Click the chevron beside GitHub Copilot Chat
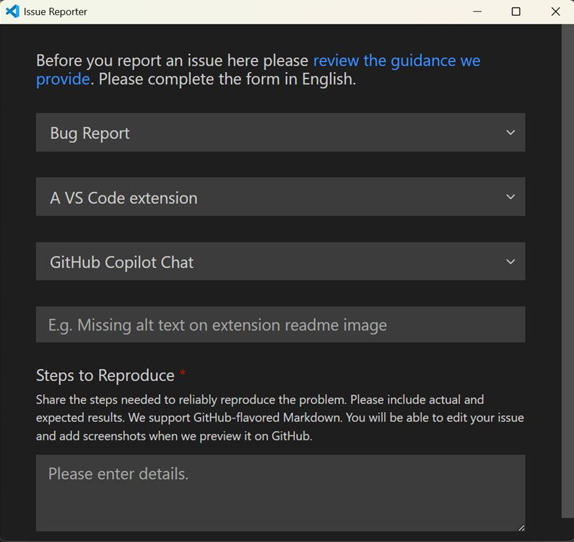 point(510,262)
